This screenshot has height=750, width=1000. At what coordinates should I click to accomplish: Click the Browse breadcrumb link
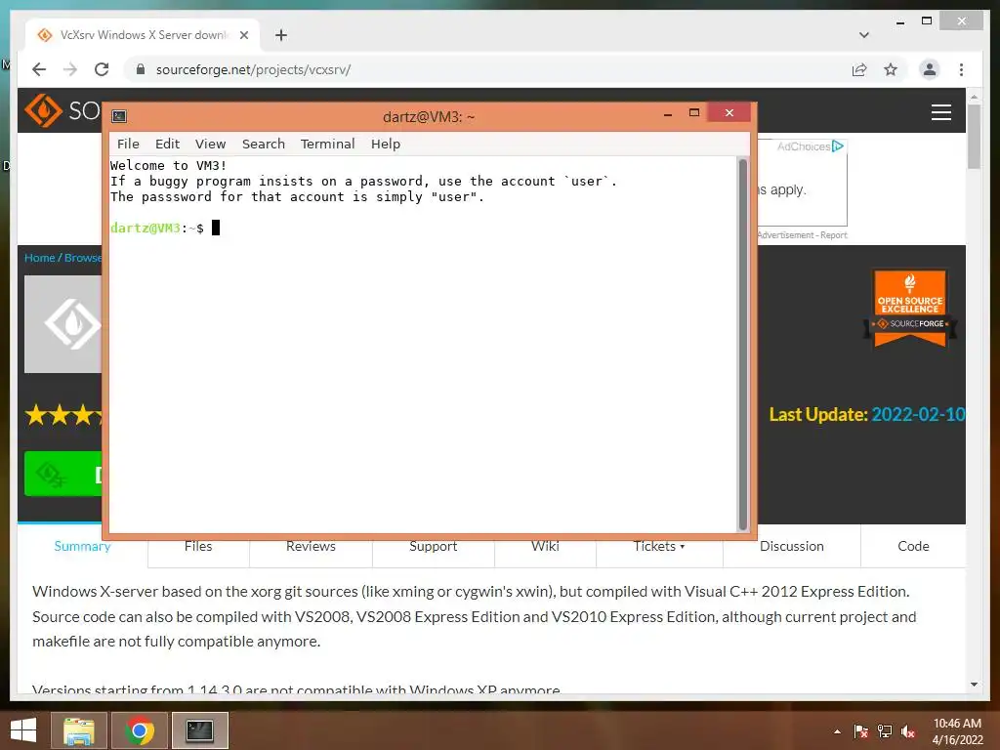pyautogui.click(x=82, y=258)
